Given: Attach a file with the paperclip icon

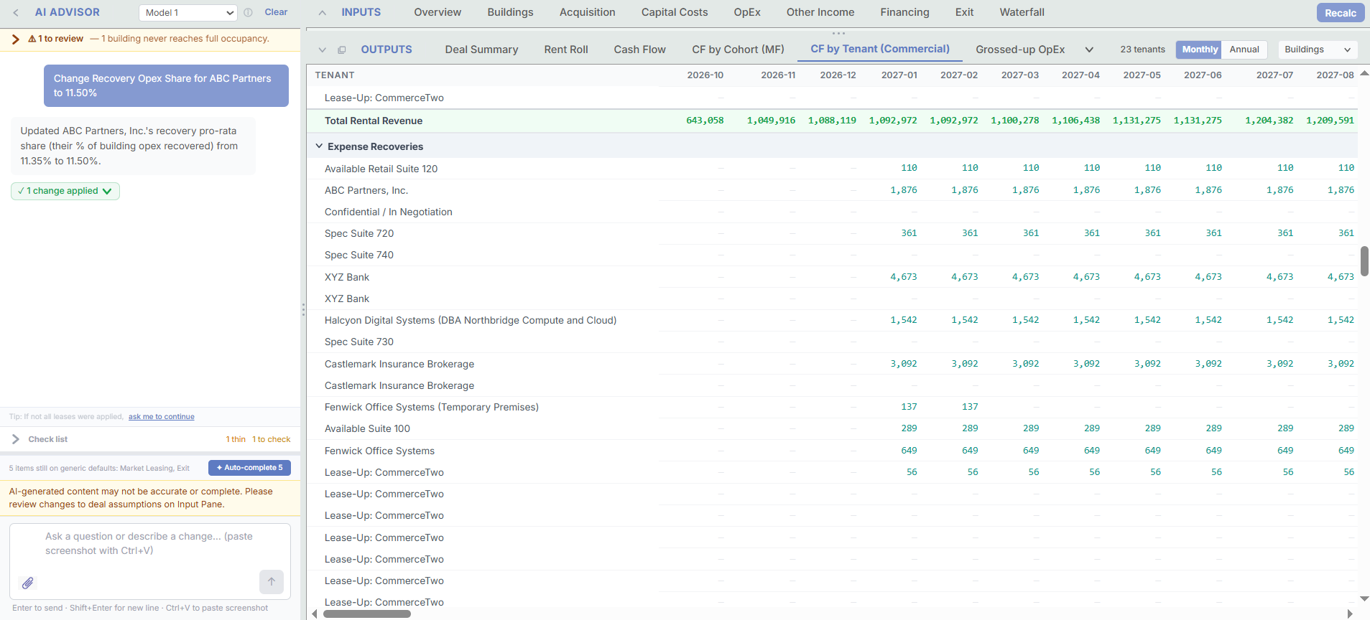Looking at the screenshot, I should click(27, 583).
